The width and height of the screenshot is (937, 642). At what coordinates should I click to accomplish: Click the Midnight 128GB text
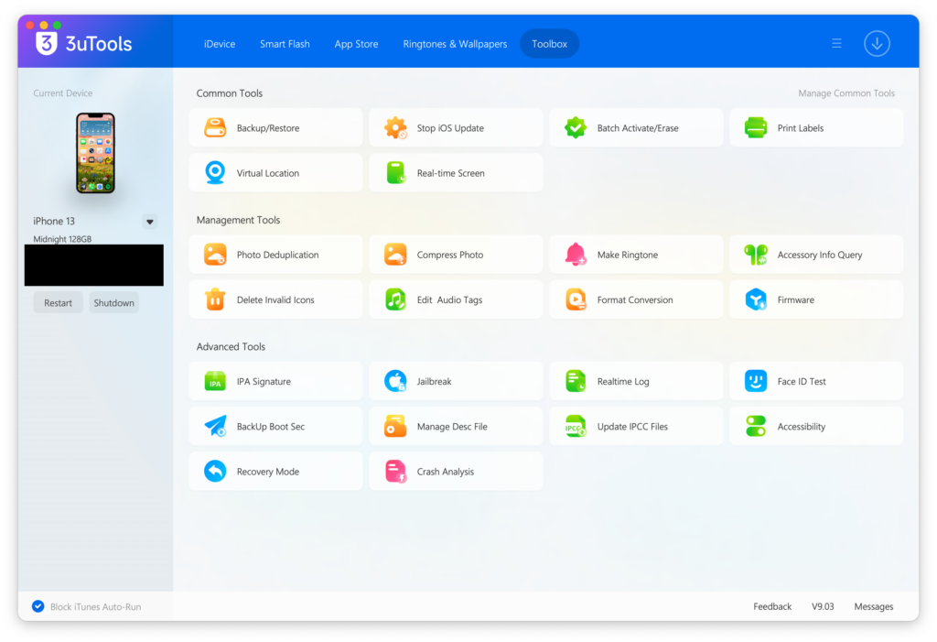[62, 239]
